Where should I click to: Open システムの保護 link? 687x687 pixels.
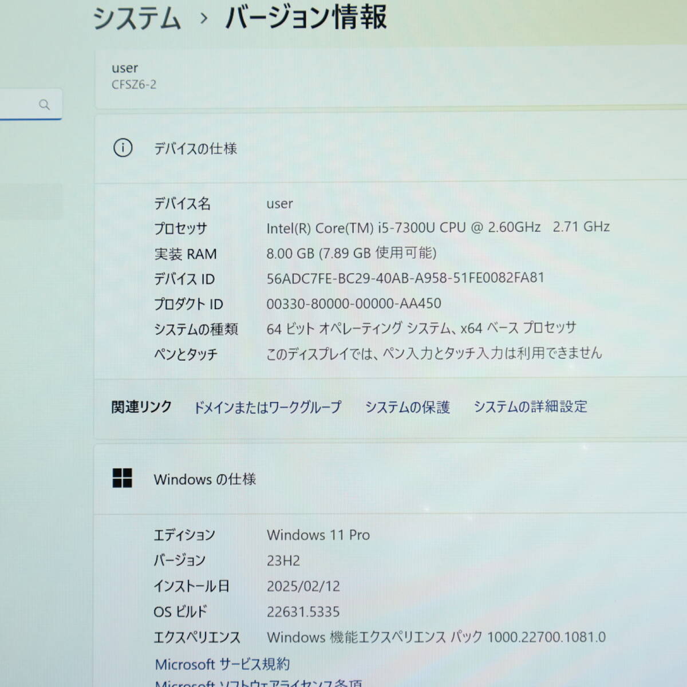click(x=407, y=407)
